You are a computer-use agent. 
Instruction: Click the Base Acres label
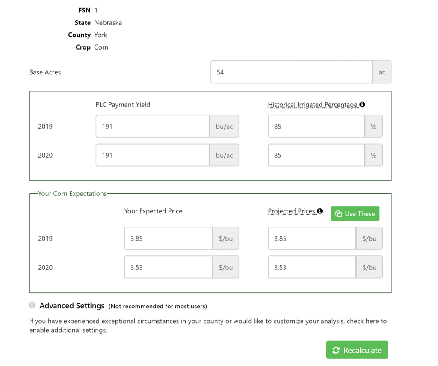(x=45, y=72)
